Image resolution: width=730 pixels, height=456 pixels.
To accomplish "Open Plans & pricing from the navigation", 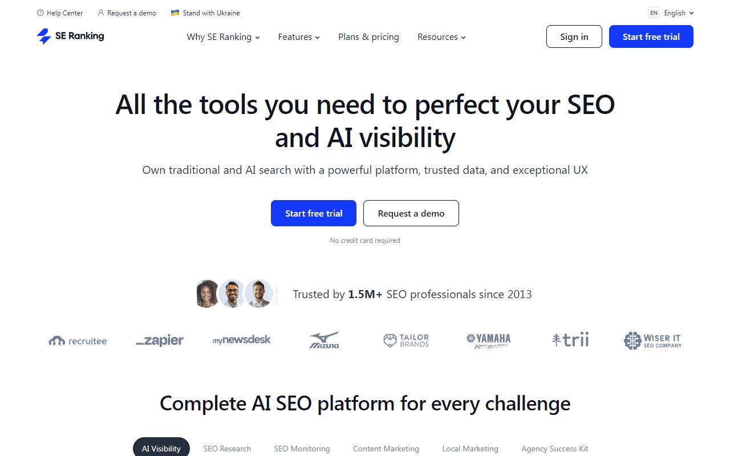I will point(368,36).
